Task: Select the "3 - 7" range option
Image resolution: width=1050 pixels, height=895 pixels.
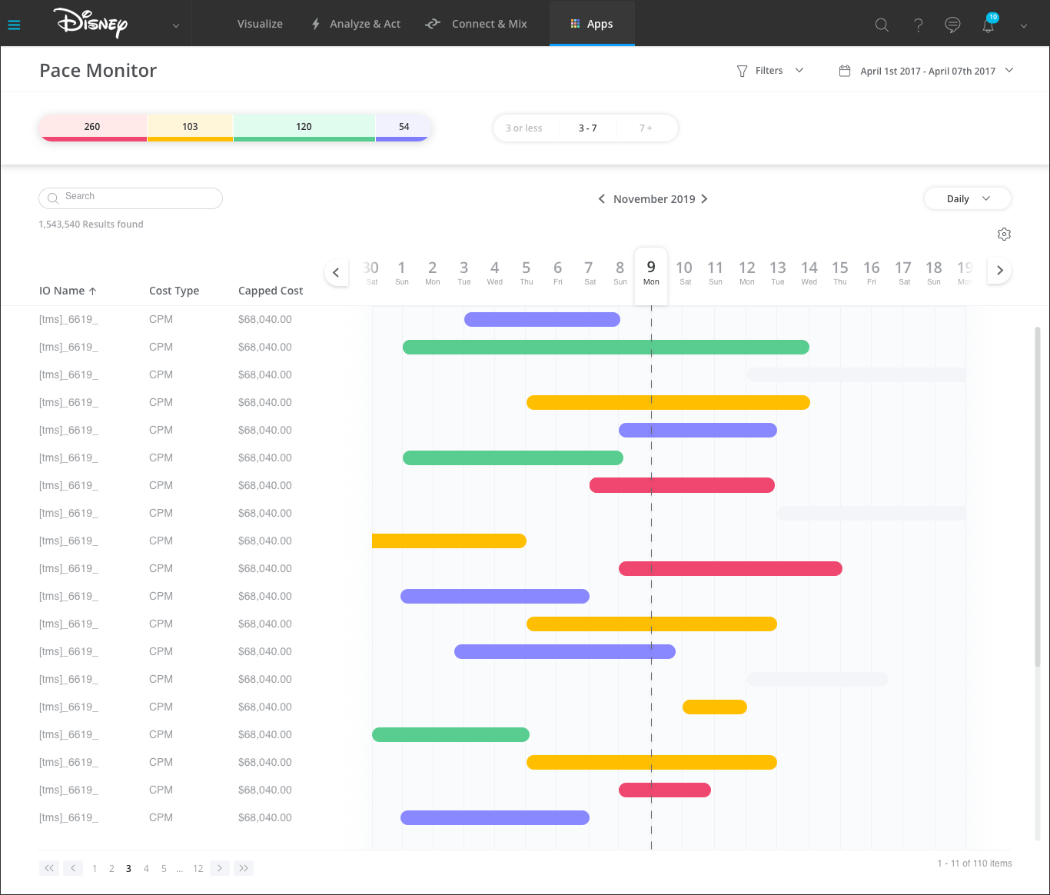Action: tap(587, 128)
